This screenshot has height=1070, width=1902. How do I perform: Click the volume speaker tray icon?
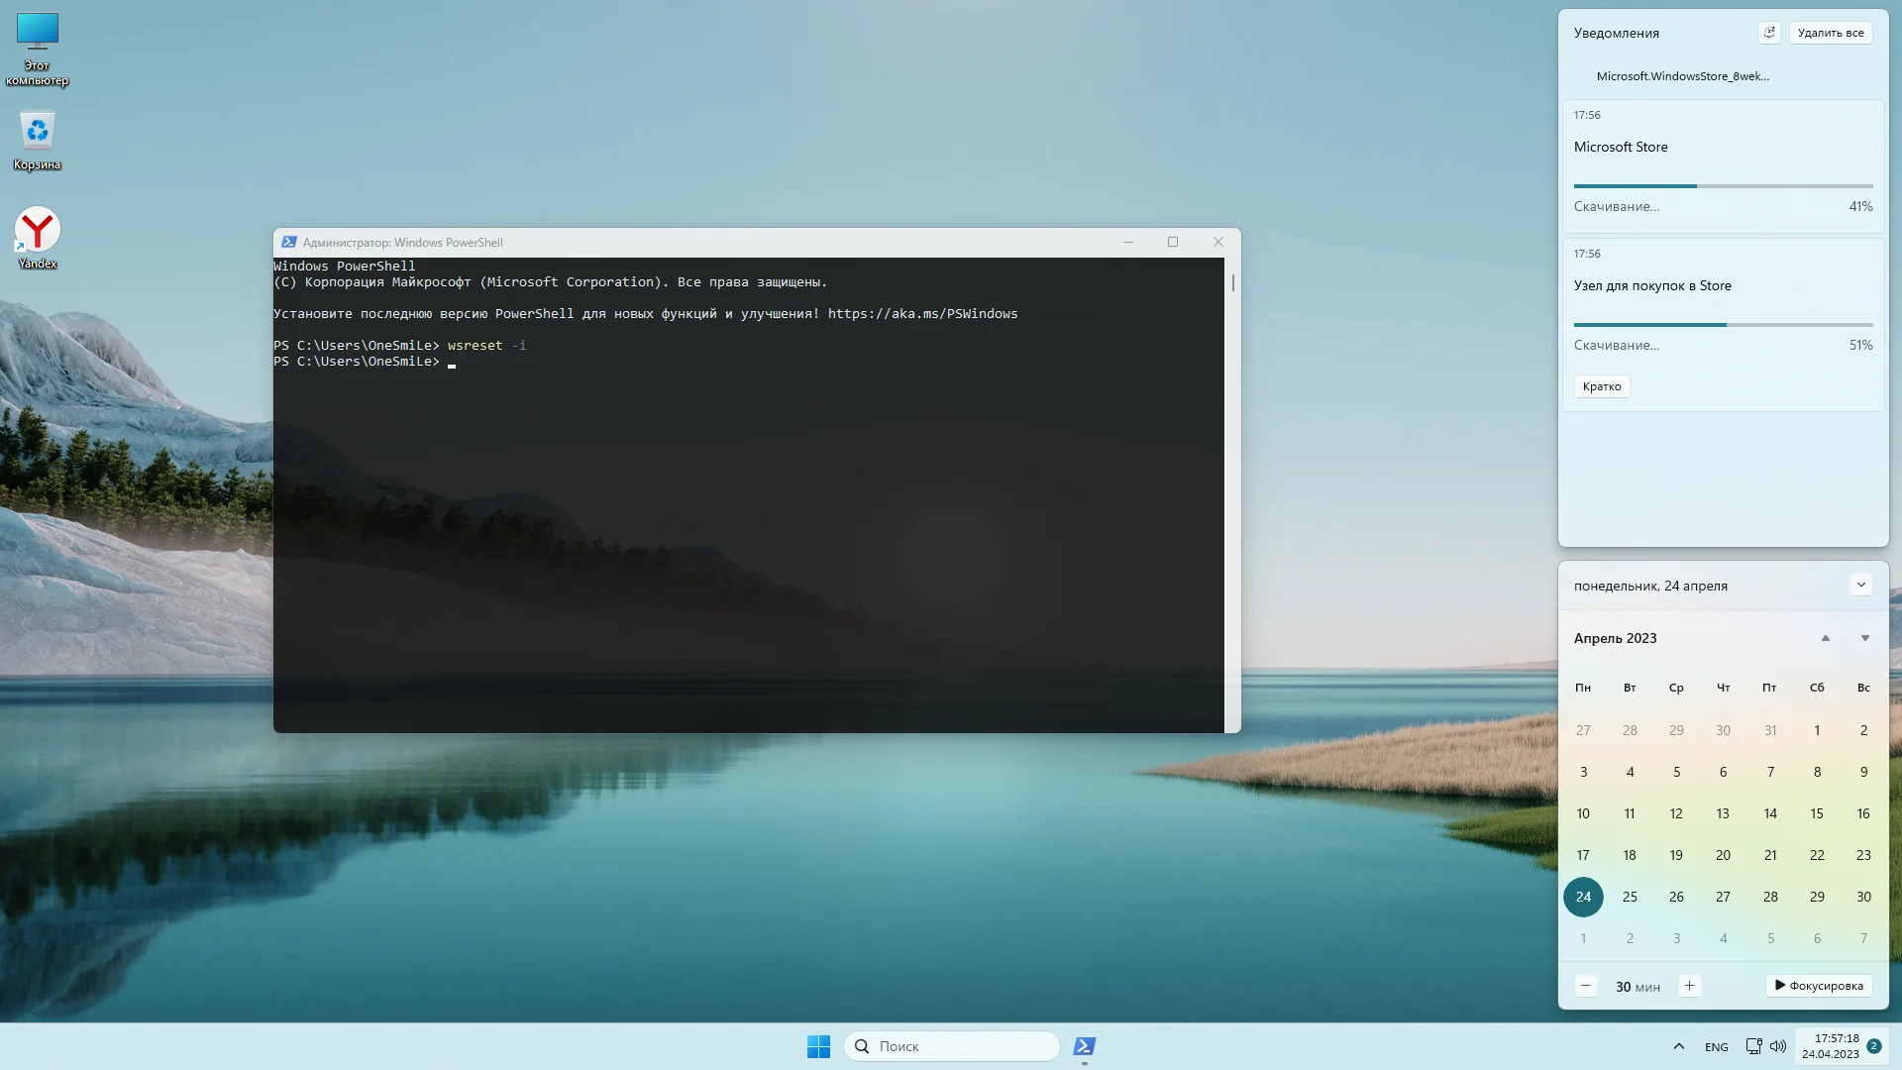coord(1778,1046)
